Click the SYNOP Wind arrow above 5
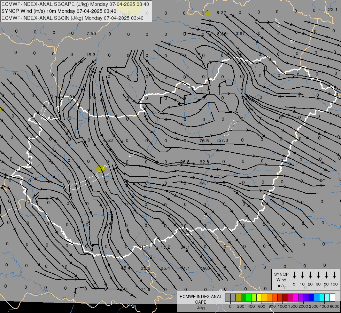 (294, 275)
